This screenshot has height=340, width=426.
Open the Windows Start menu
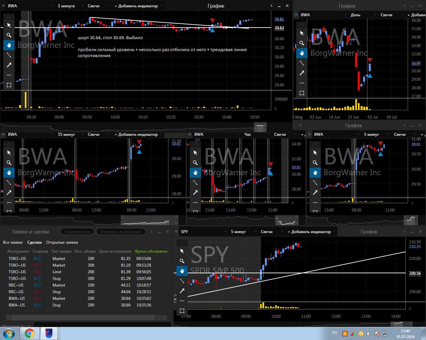click(9, 333)
